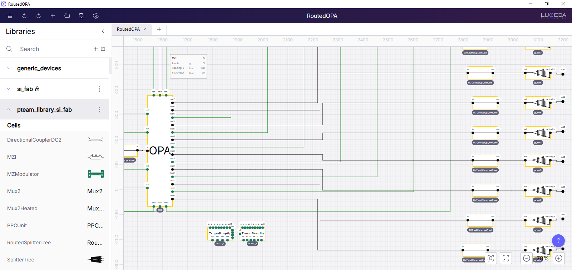Click the DUT_out2_to_gr_out2_out label
This screenshot has width=572, height=270.
tap(485, 200)
